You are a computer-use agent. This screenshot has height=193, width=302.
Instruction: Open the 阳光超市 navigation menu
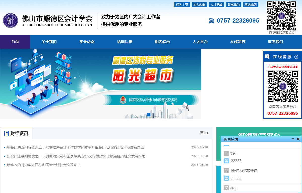[162, 42]
